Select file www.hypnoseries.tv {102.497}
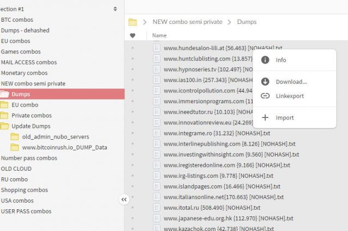The image size is (348, 231). [208, 70]
